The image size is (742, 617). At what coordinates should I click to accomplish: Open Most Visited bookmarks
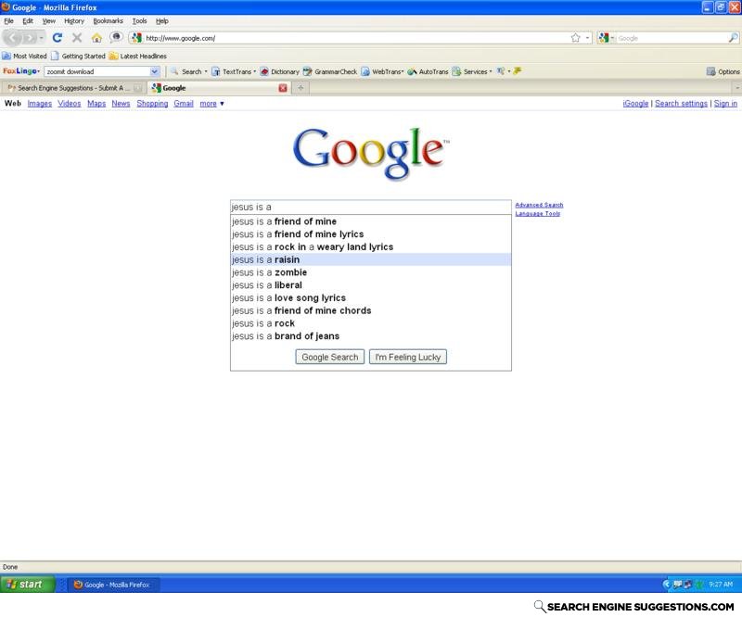[x=25, y=56]
